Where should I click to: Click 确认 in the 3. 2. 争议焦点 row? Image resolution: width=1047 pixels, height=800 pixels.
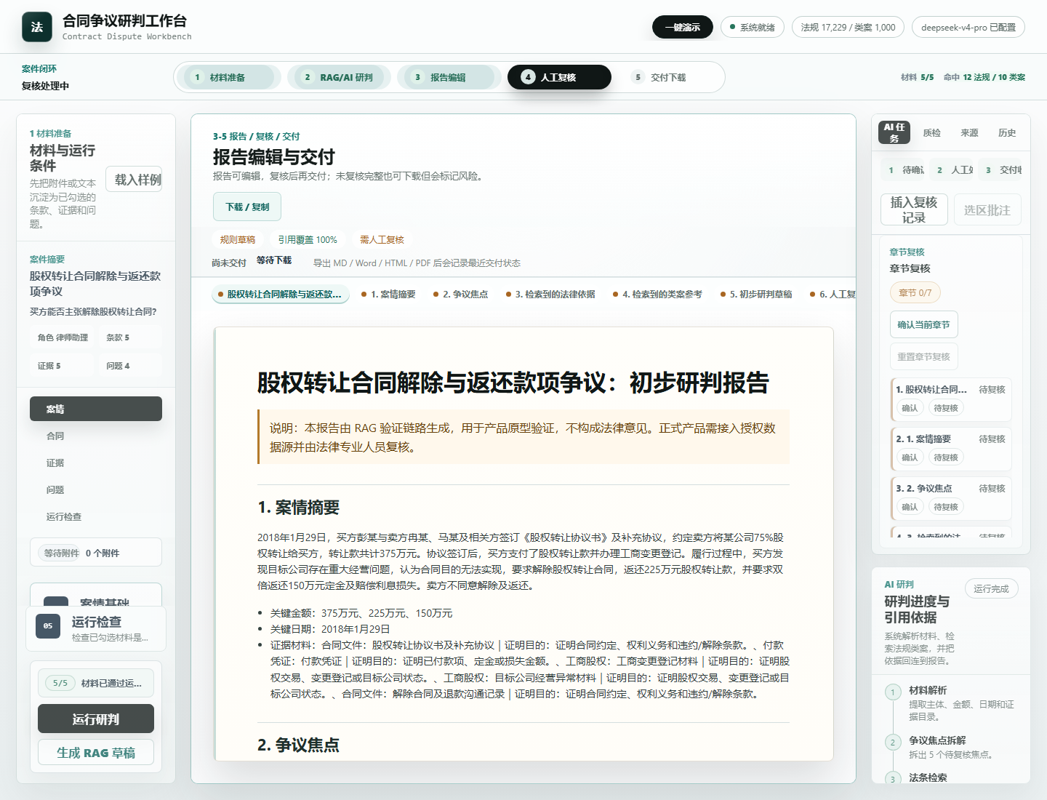click(x=910, y=507)
